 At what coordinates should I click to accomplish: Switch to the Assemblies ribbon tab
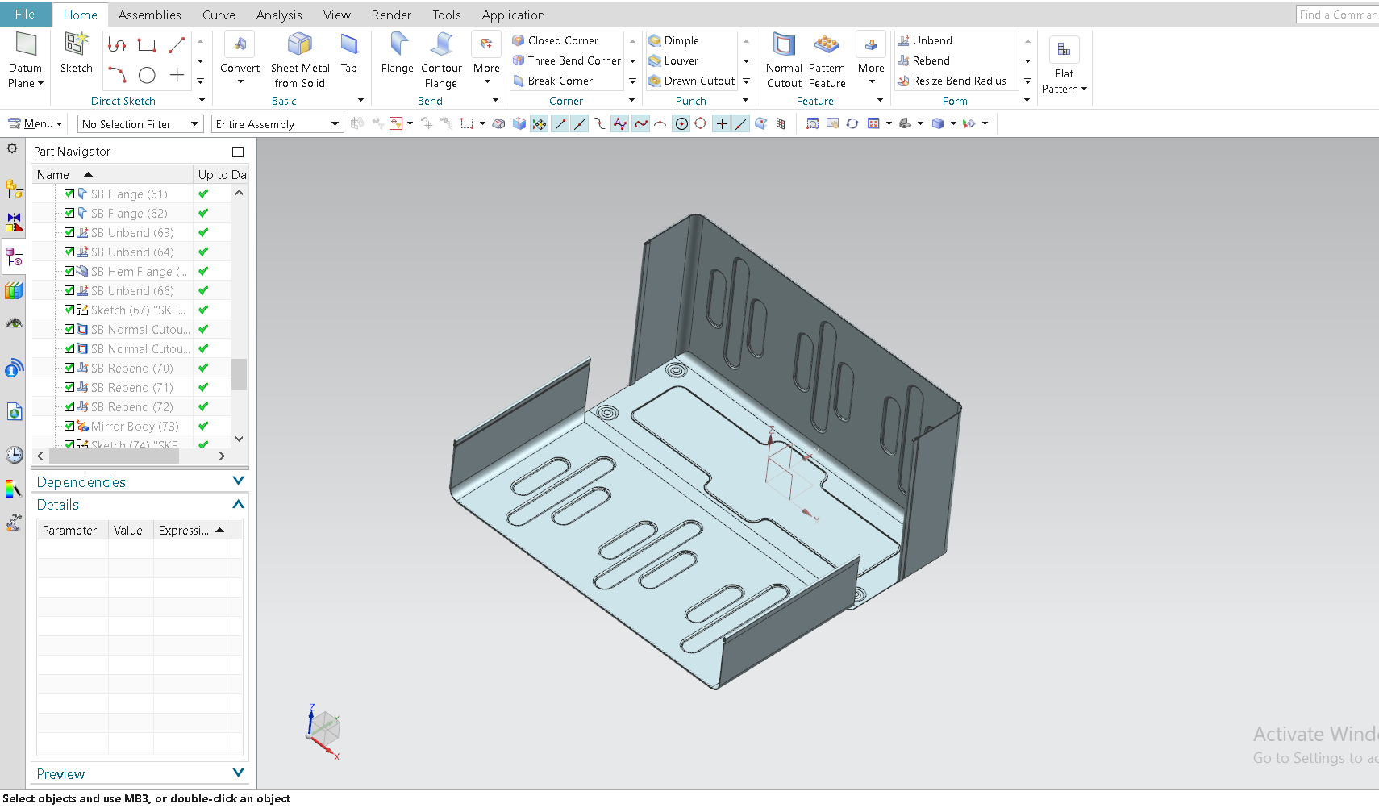(149, 14)
